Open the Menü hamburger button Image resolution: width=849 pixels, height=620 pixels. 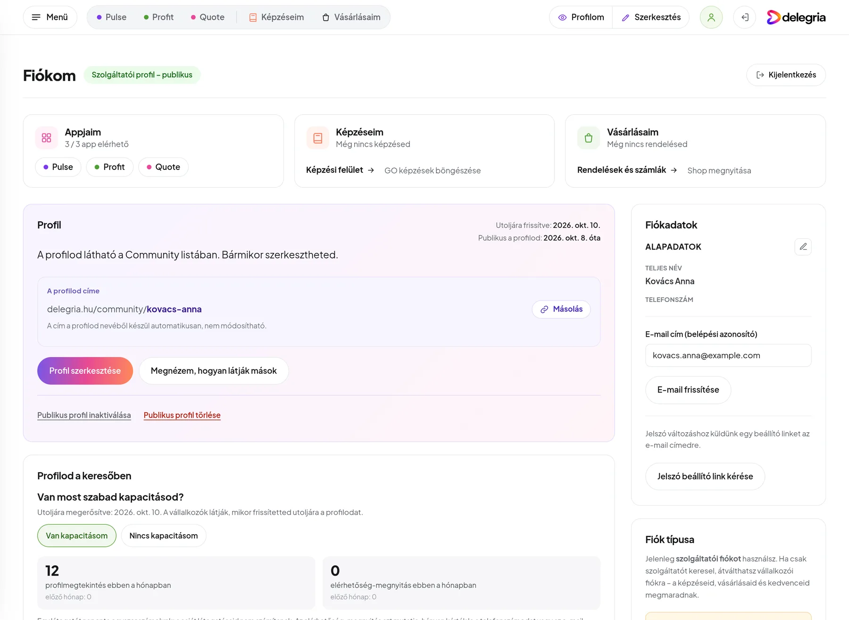50,17
